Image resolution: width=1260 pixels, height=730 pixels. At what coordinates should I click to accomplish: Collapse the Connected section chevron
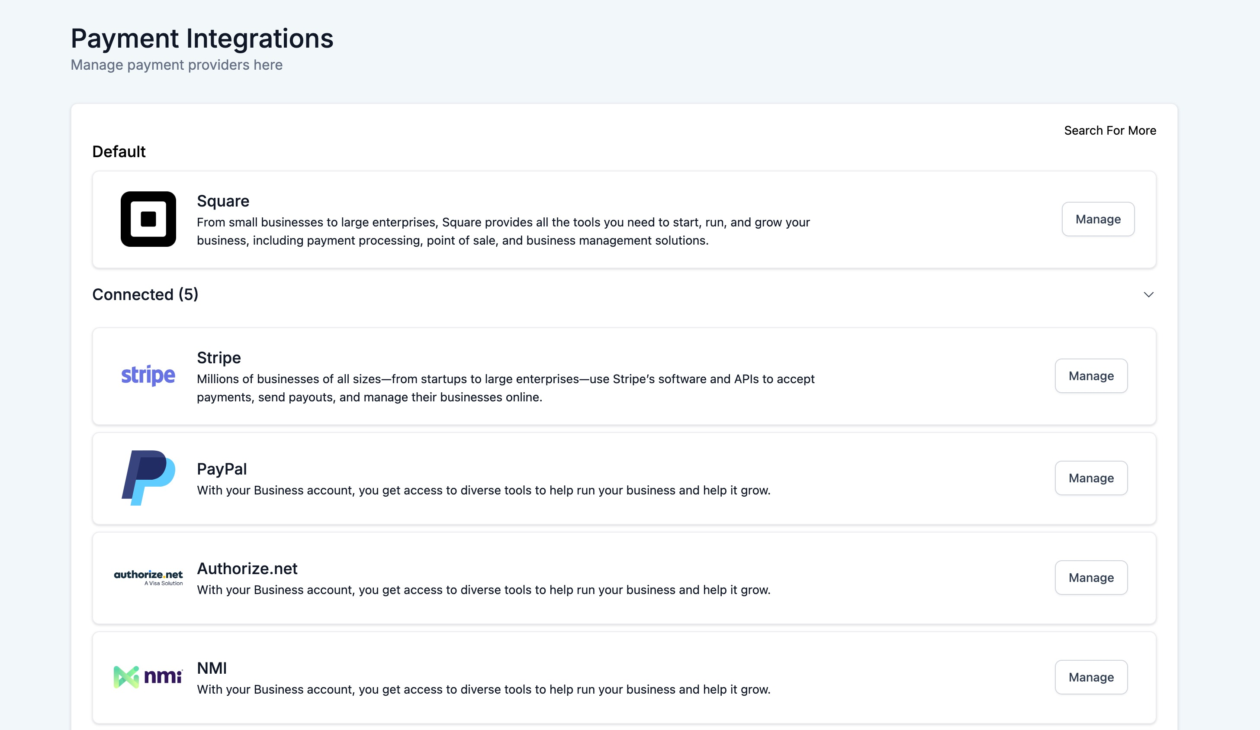[1148, 295]
